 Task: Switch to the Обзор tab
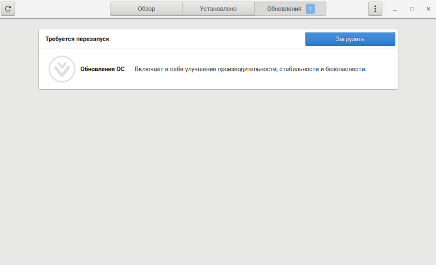pyautogui.click(x=146, y=9)
